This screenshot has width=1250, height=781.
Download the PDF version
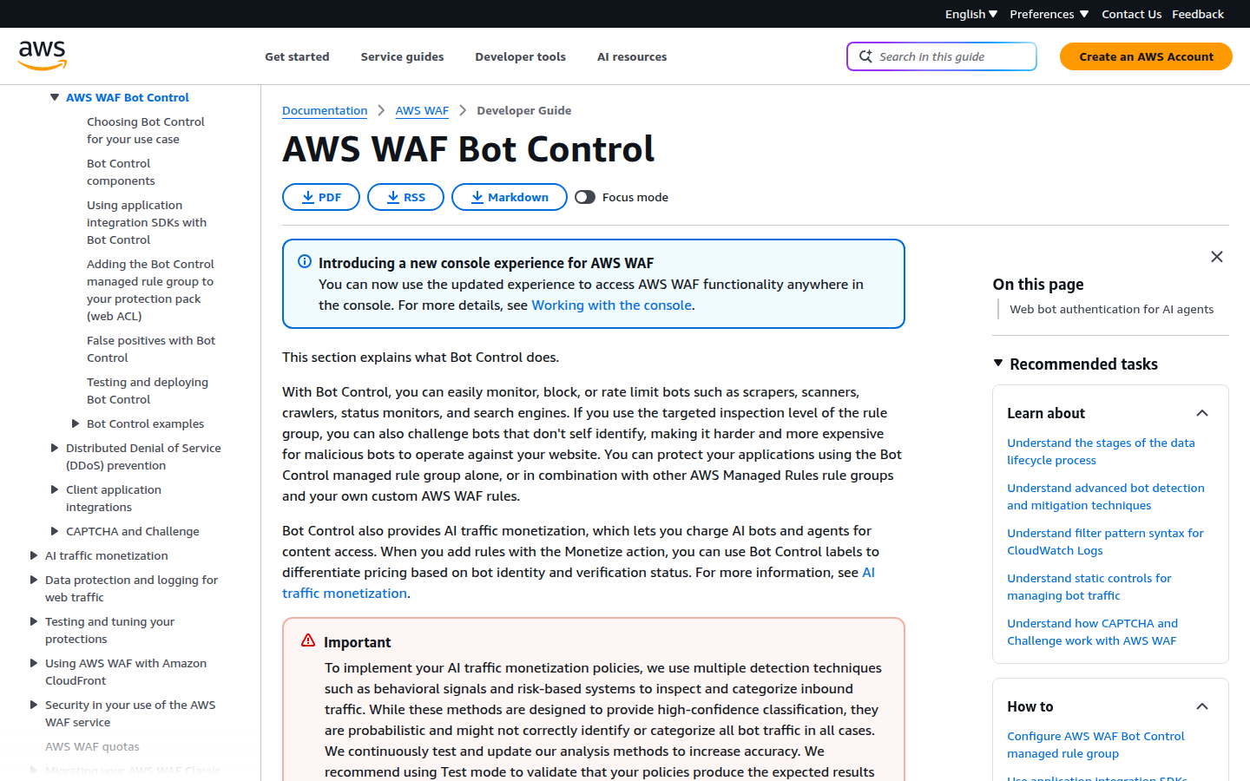(x=321, y=197)
